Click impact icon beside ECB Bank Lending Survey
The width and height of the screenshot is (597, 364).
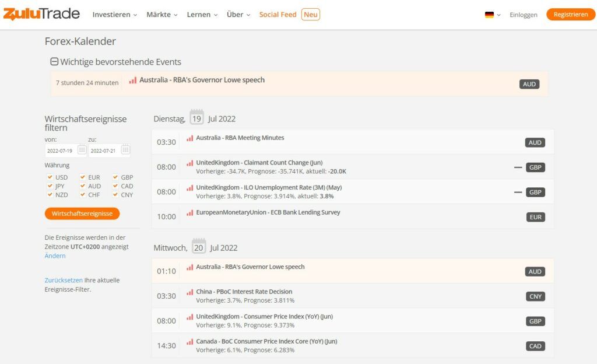pyautogui.click(x=189, y=213)
